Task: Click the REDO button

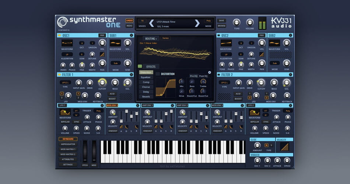Action: [x=129, y=26]
